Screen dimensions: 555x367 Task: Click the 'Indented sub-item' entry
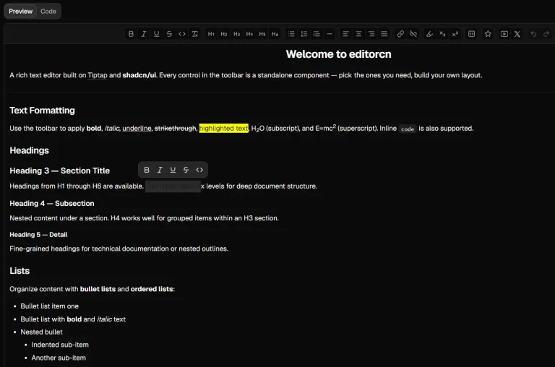coord(60,345)
